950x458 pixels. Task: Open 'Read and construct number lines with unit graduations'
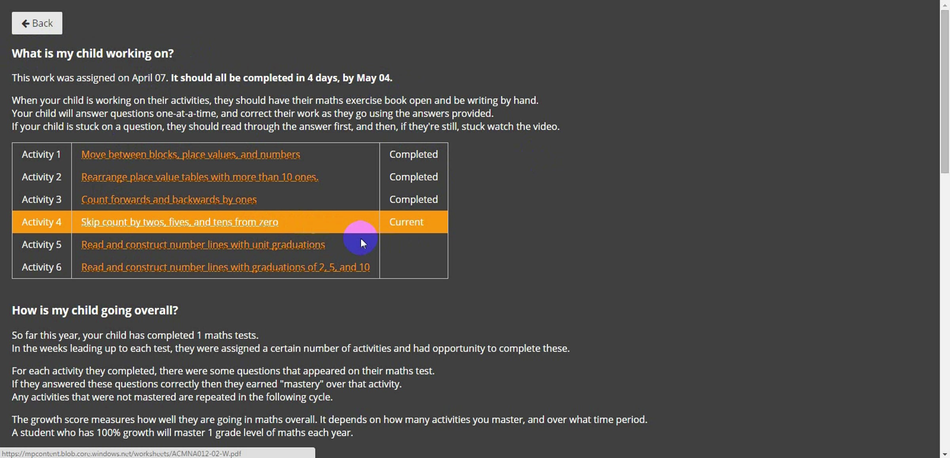pos(203,244)
